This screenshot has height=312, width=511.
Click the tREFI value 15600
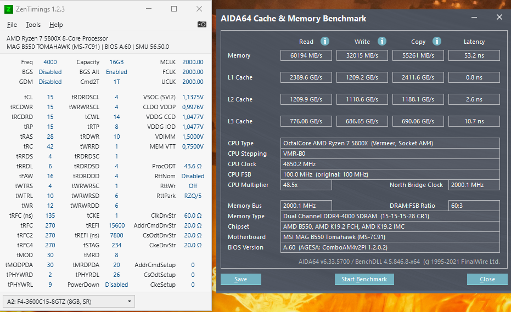click(x=116, y=225)
